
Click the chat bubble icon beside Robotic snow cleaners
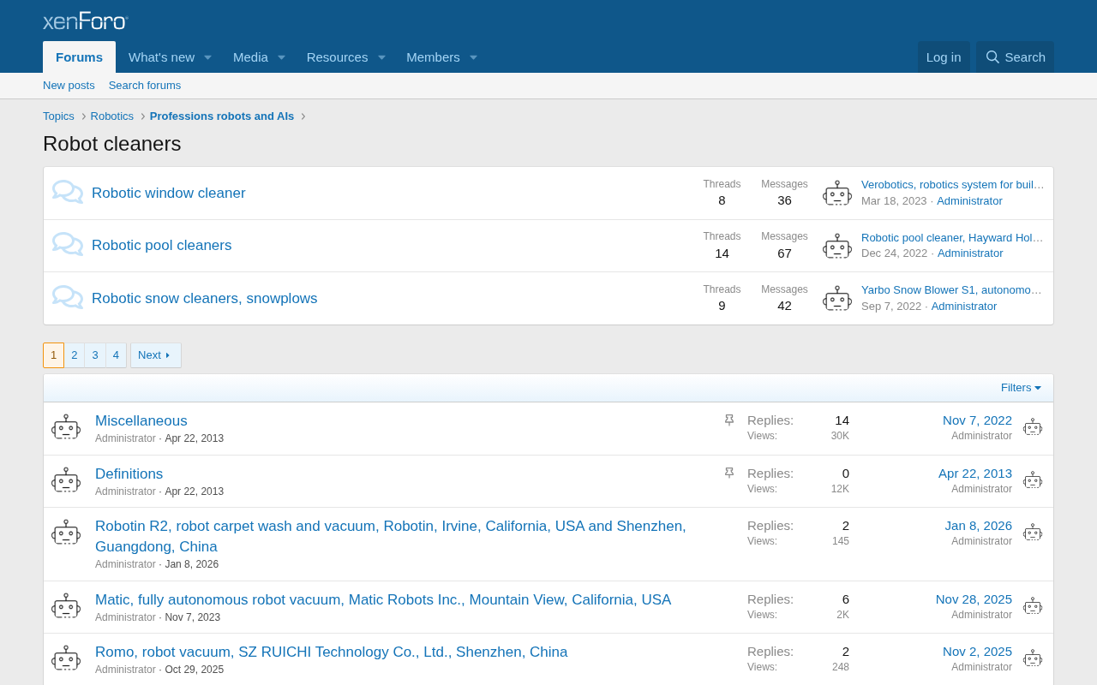coord(68,298)
